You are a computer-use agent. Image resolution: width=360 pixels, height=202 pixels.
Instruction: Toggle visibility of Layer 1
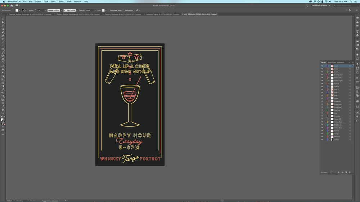tap(322, 139)
